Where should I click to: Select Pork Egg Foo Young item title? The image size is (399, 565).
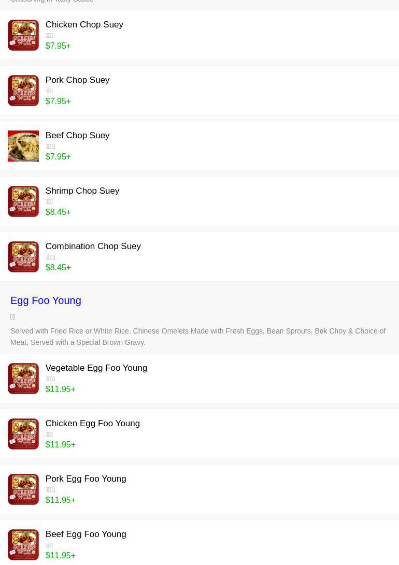click(86, 479)
